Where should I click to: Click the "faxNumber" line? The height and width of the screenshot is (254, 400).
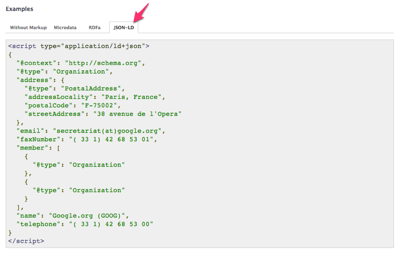point(87,139)
